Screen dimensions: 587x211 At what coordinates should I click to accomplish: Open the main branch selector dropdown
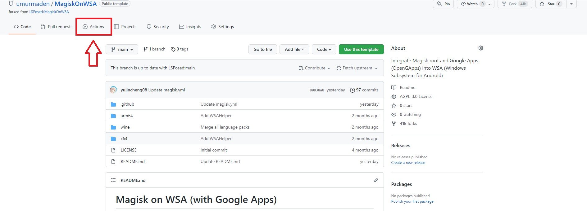pos(122,49)
